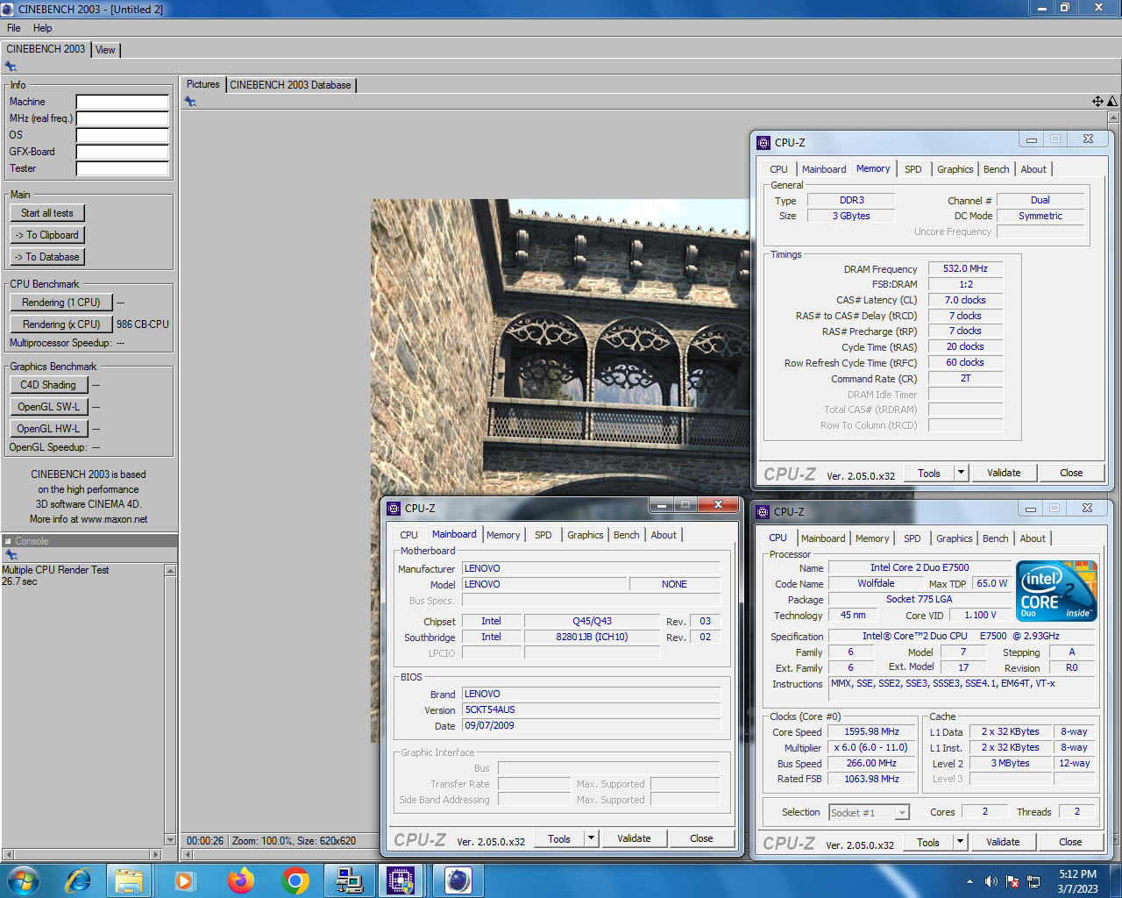1122x898 pixels.
Task: Click the network computers taskbar icon
Action: [x=349, y=880]
